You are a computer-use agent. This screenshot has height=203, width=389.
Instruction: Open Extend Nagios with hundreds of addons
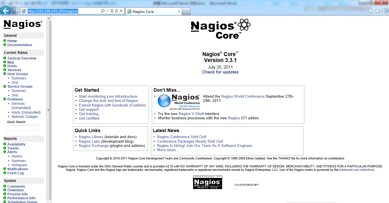(x=112, y=105)
